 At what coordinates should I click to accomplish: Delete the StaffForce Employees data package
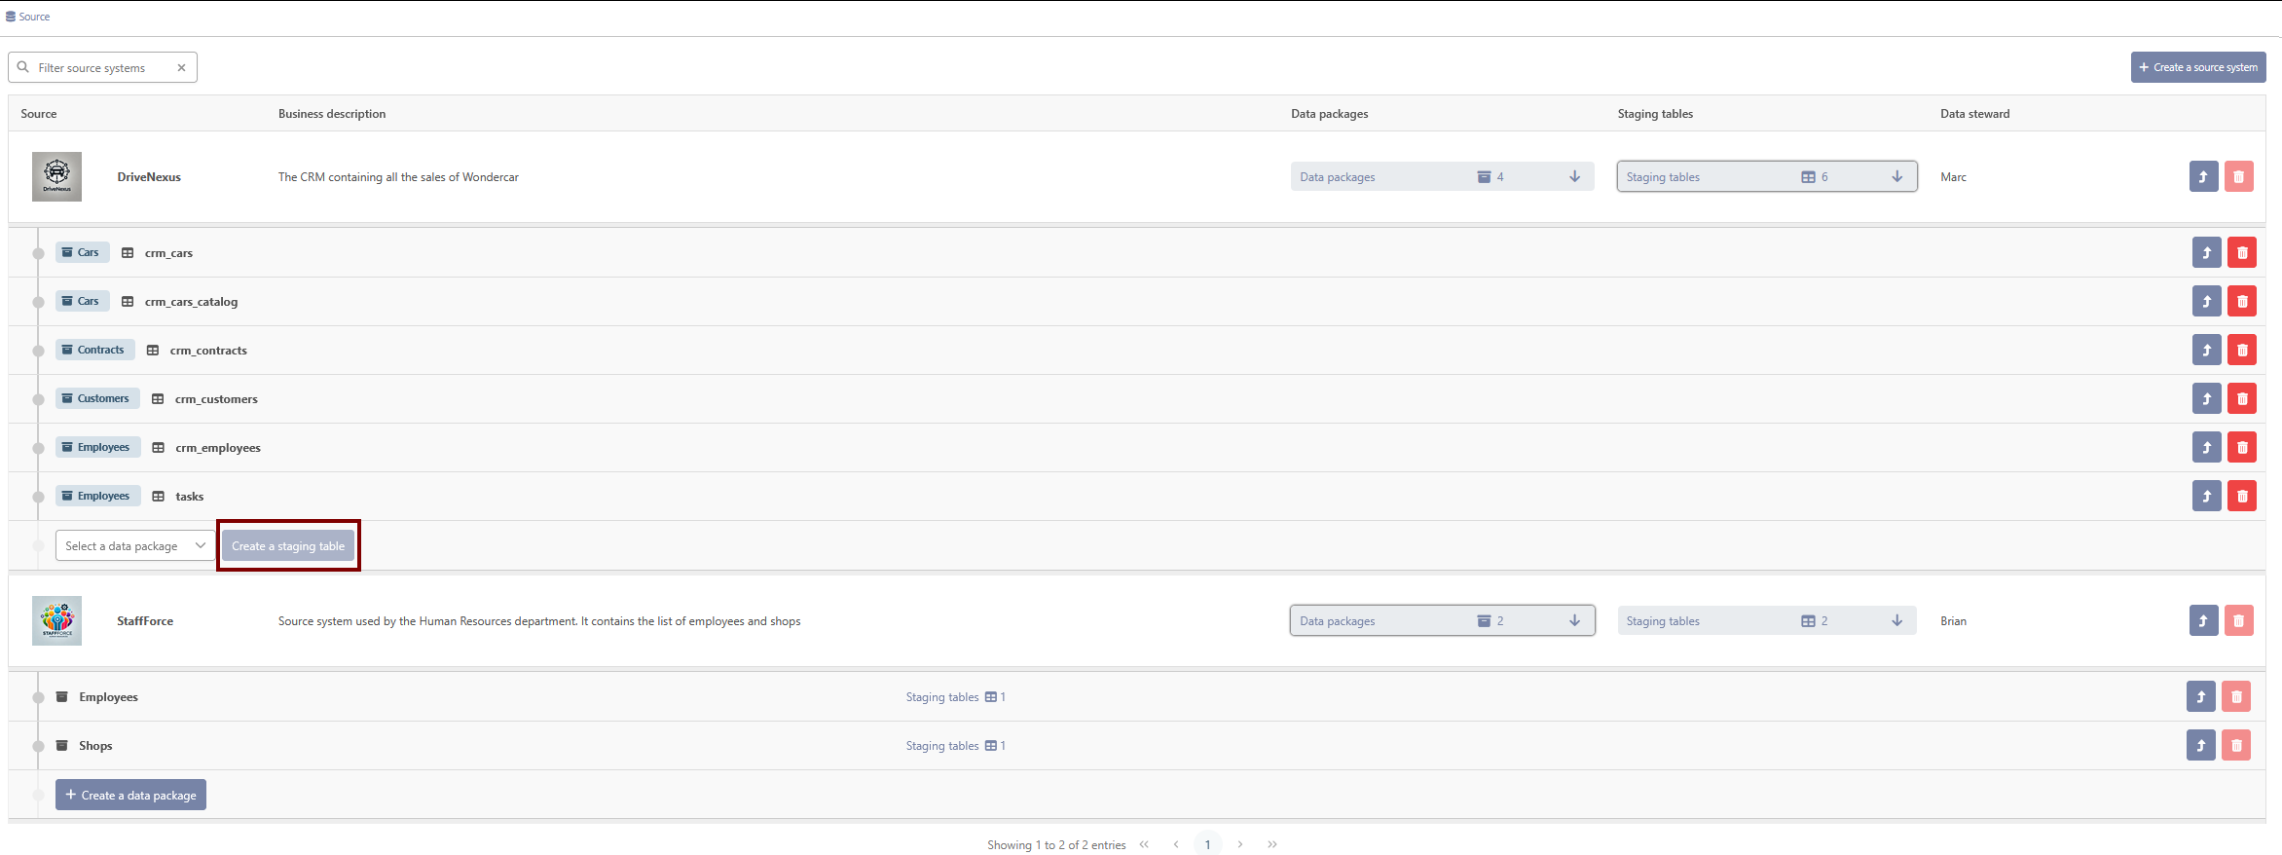point(2235,696)
